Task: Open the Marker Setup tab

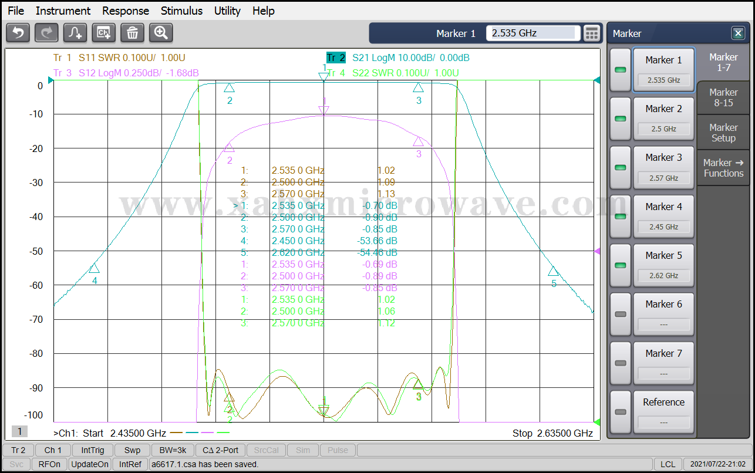Action: tap(723, 133)
